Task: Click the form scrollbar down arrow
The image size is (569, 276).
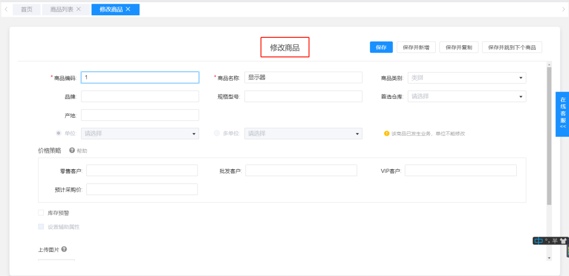Action: [x=549, y=258]
